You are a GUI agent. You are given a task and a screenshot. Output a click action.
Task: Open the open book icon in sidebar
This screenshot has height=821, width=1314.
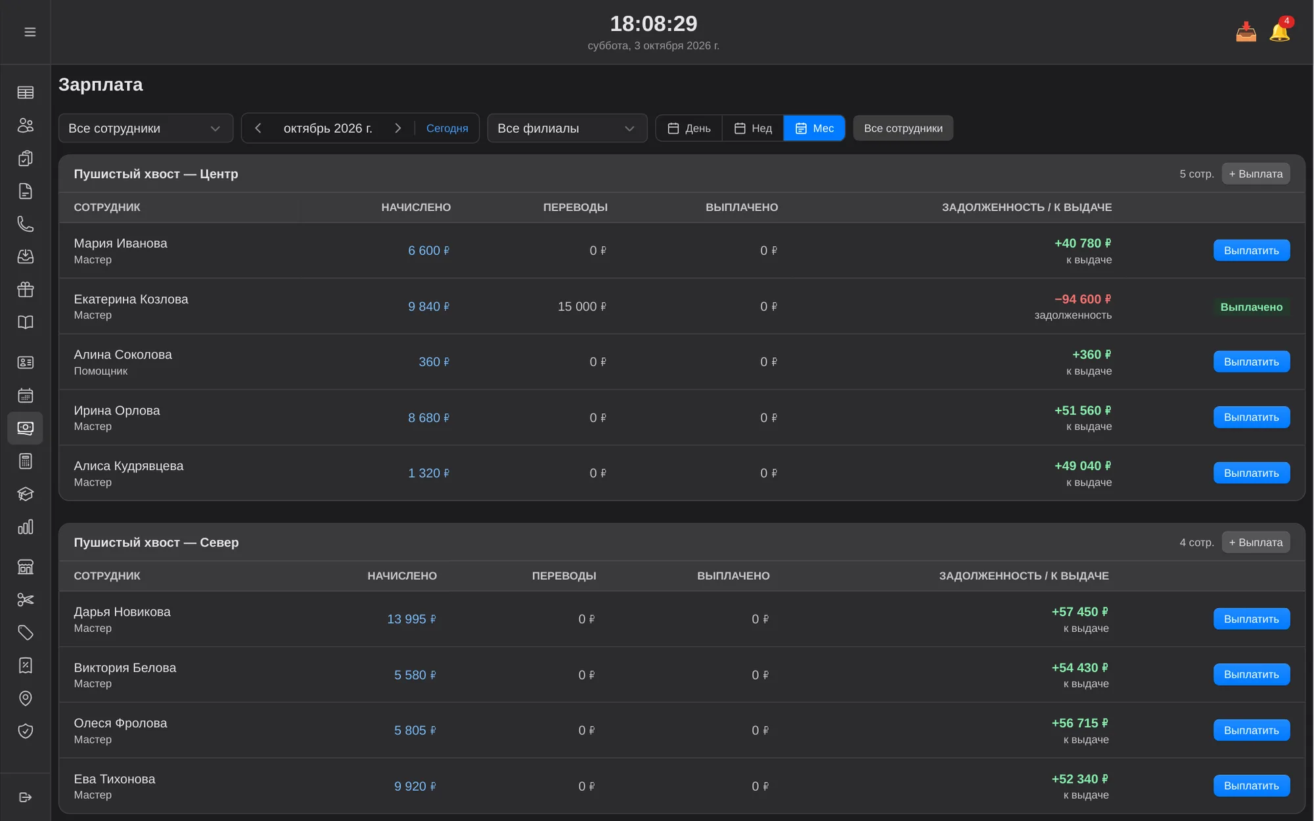click(x=26, y=322)
